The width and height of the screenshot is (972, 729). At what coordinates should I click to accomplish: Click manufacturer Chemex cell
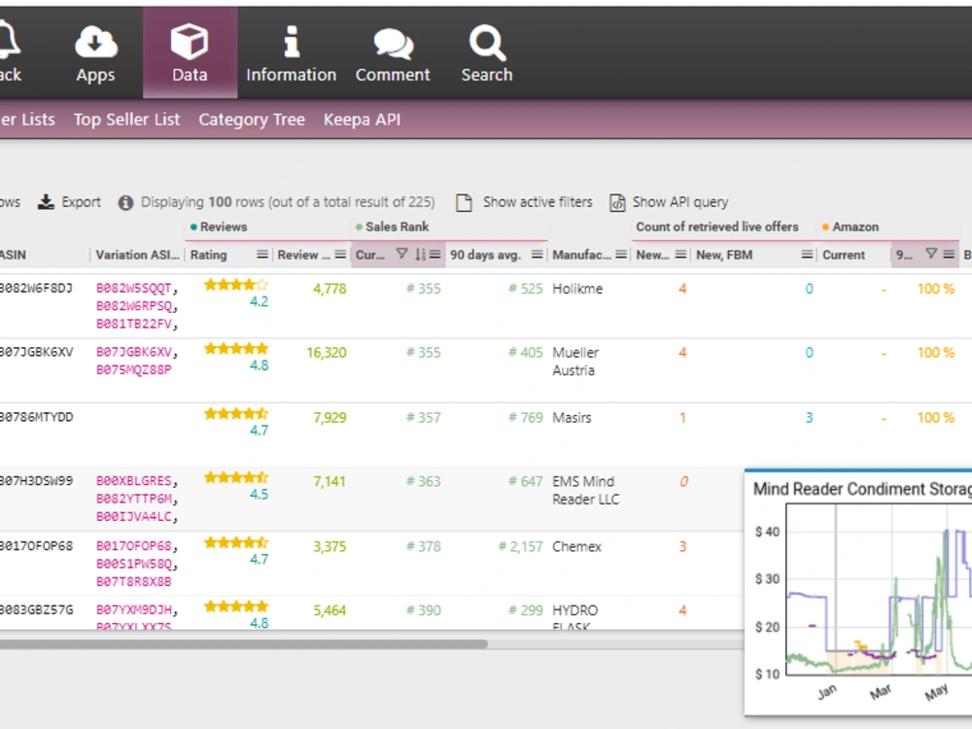[576, 546]
